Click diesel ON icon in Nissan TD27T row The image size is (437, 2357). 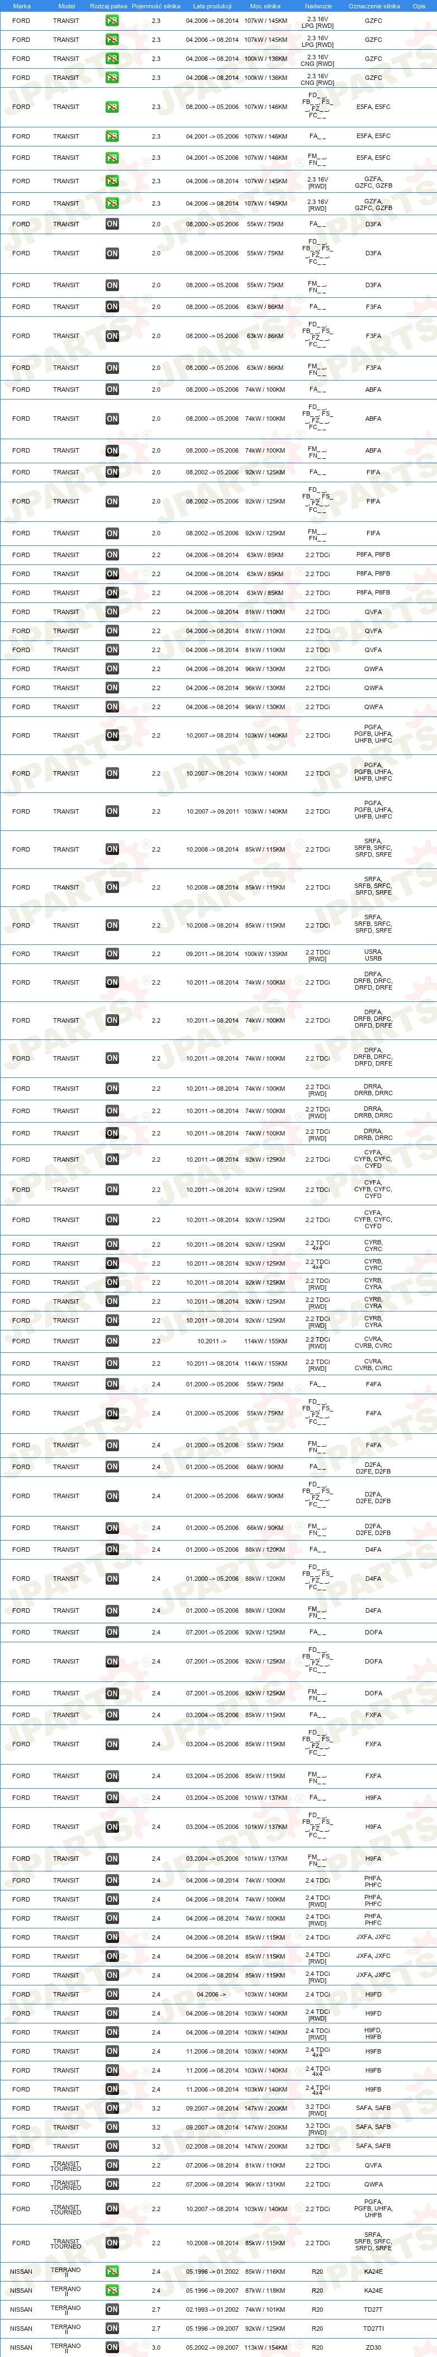click(x=112, y=2310)
